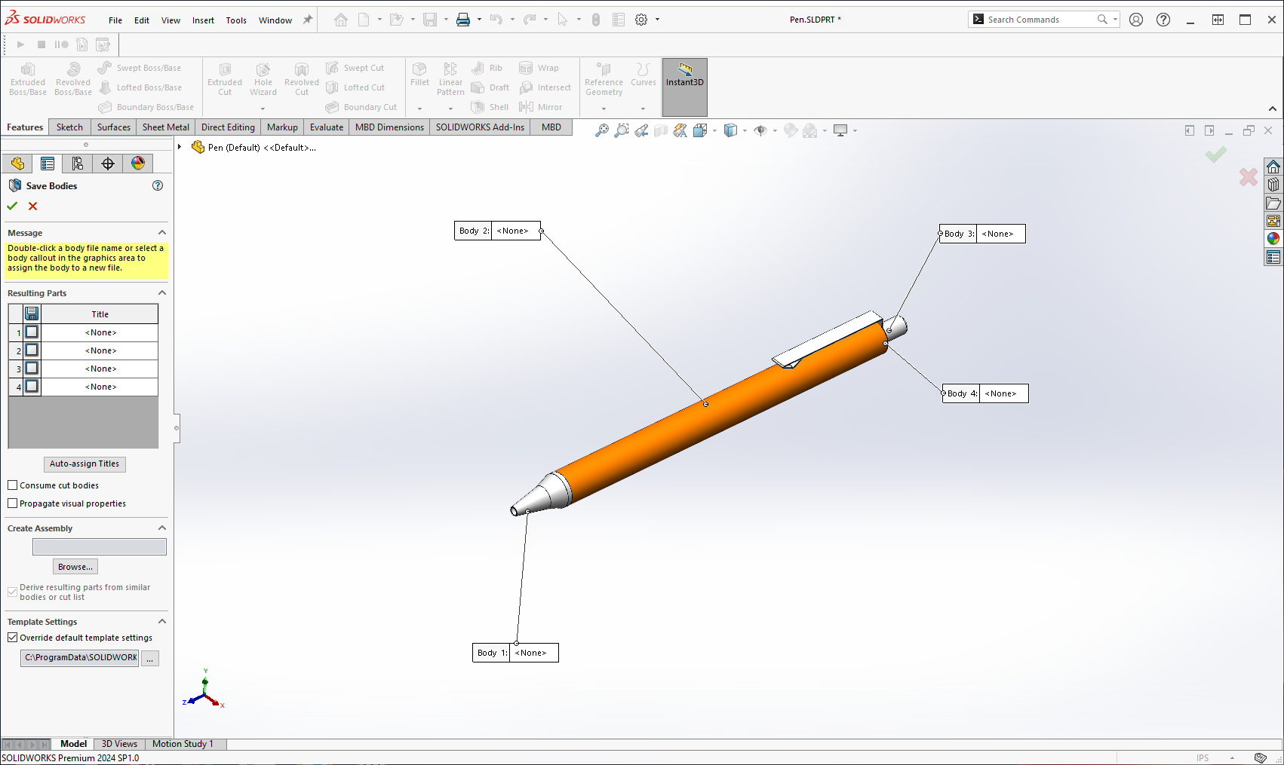Open the Options gear icon
The width and height of the screenshot is (1284, 765).
[641, 20]
